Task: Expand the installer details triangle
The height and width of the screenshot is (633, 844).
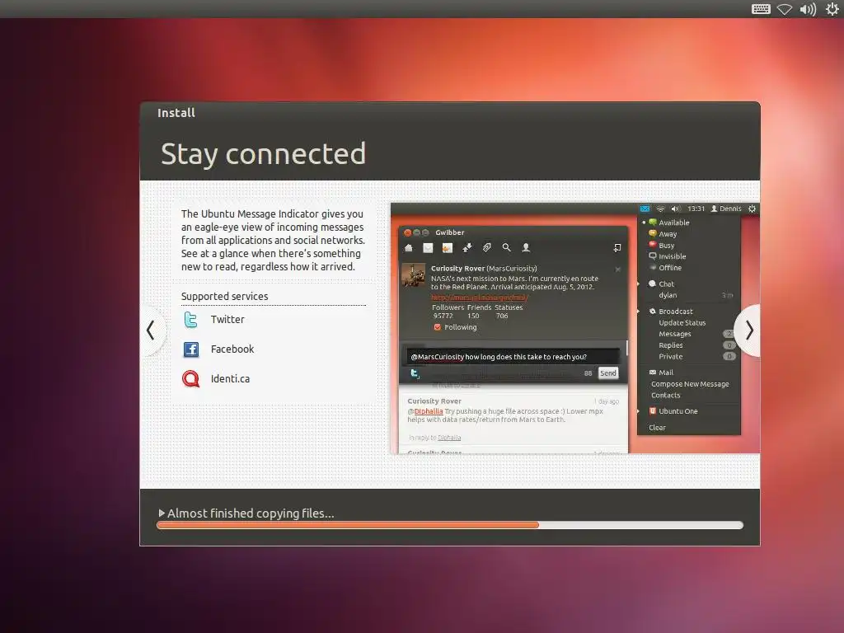Action: click(162, 513)
